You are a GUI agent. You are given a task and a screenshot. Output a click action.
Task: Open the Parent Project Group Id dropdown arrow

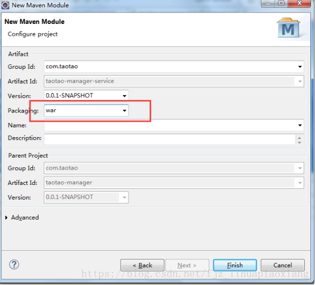(300, 168)
